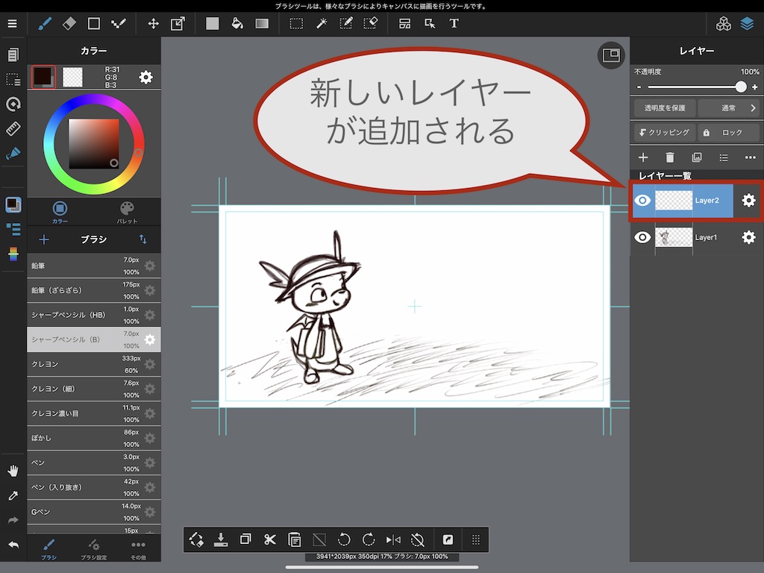Pick the Magic Wand selection tool

[x=322, y=23]
